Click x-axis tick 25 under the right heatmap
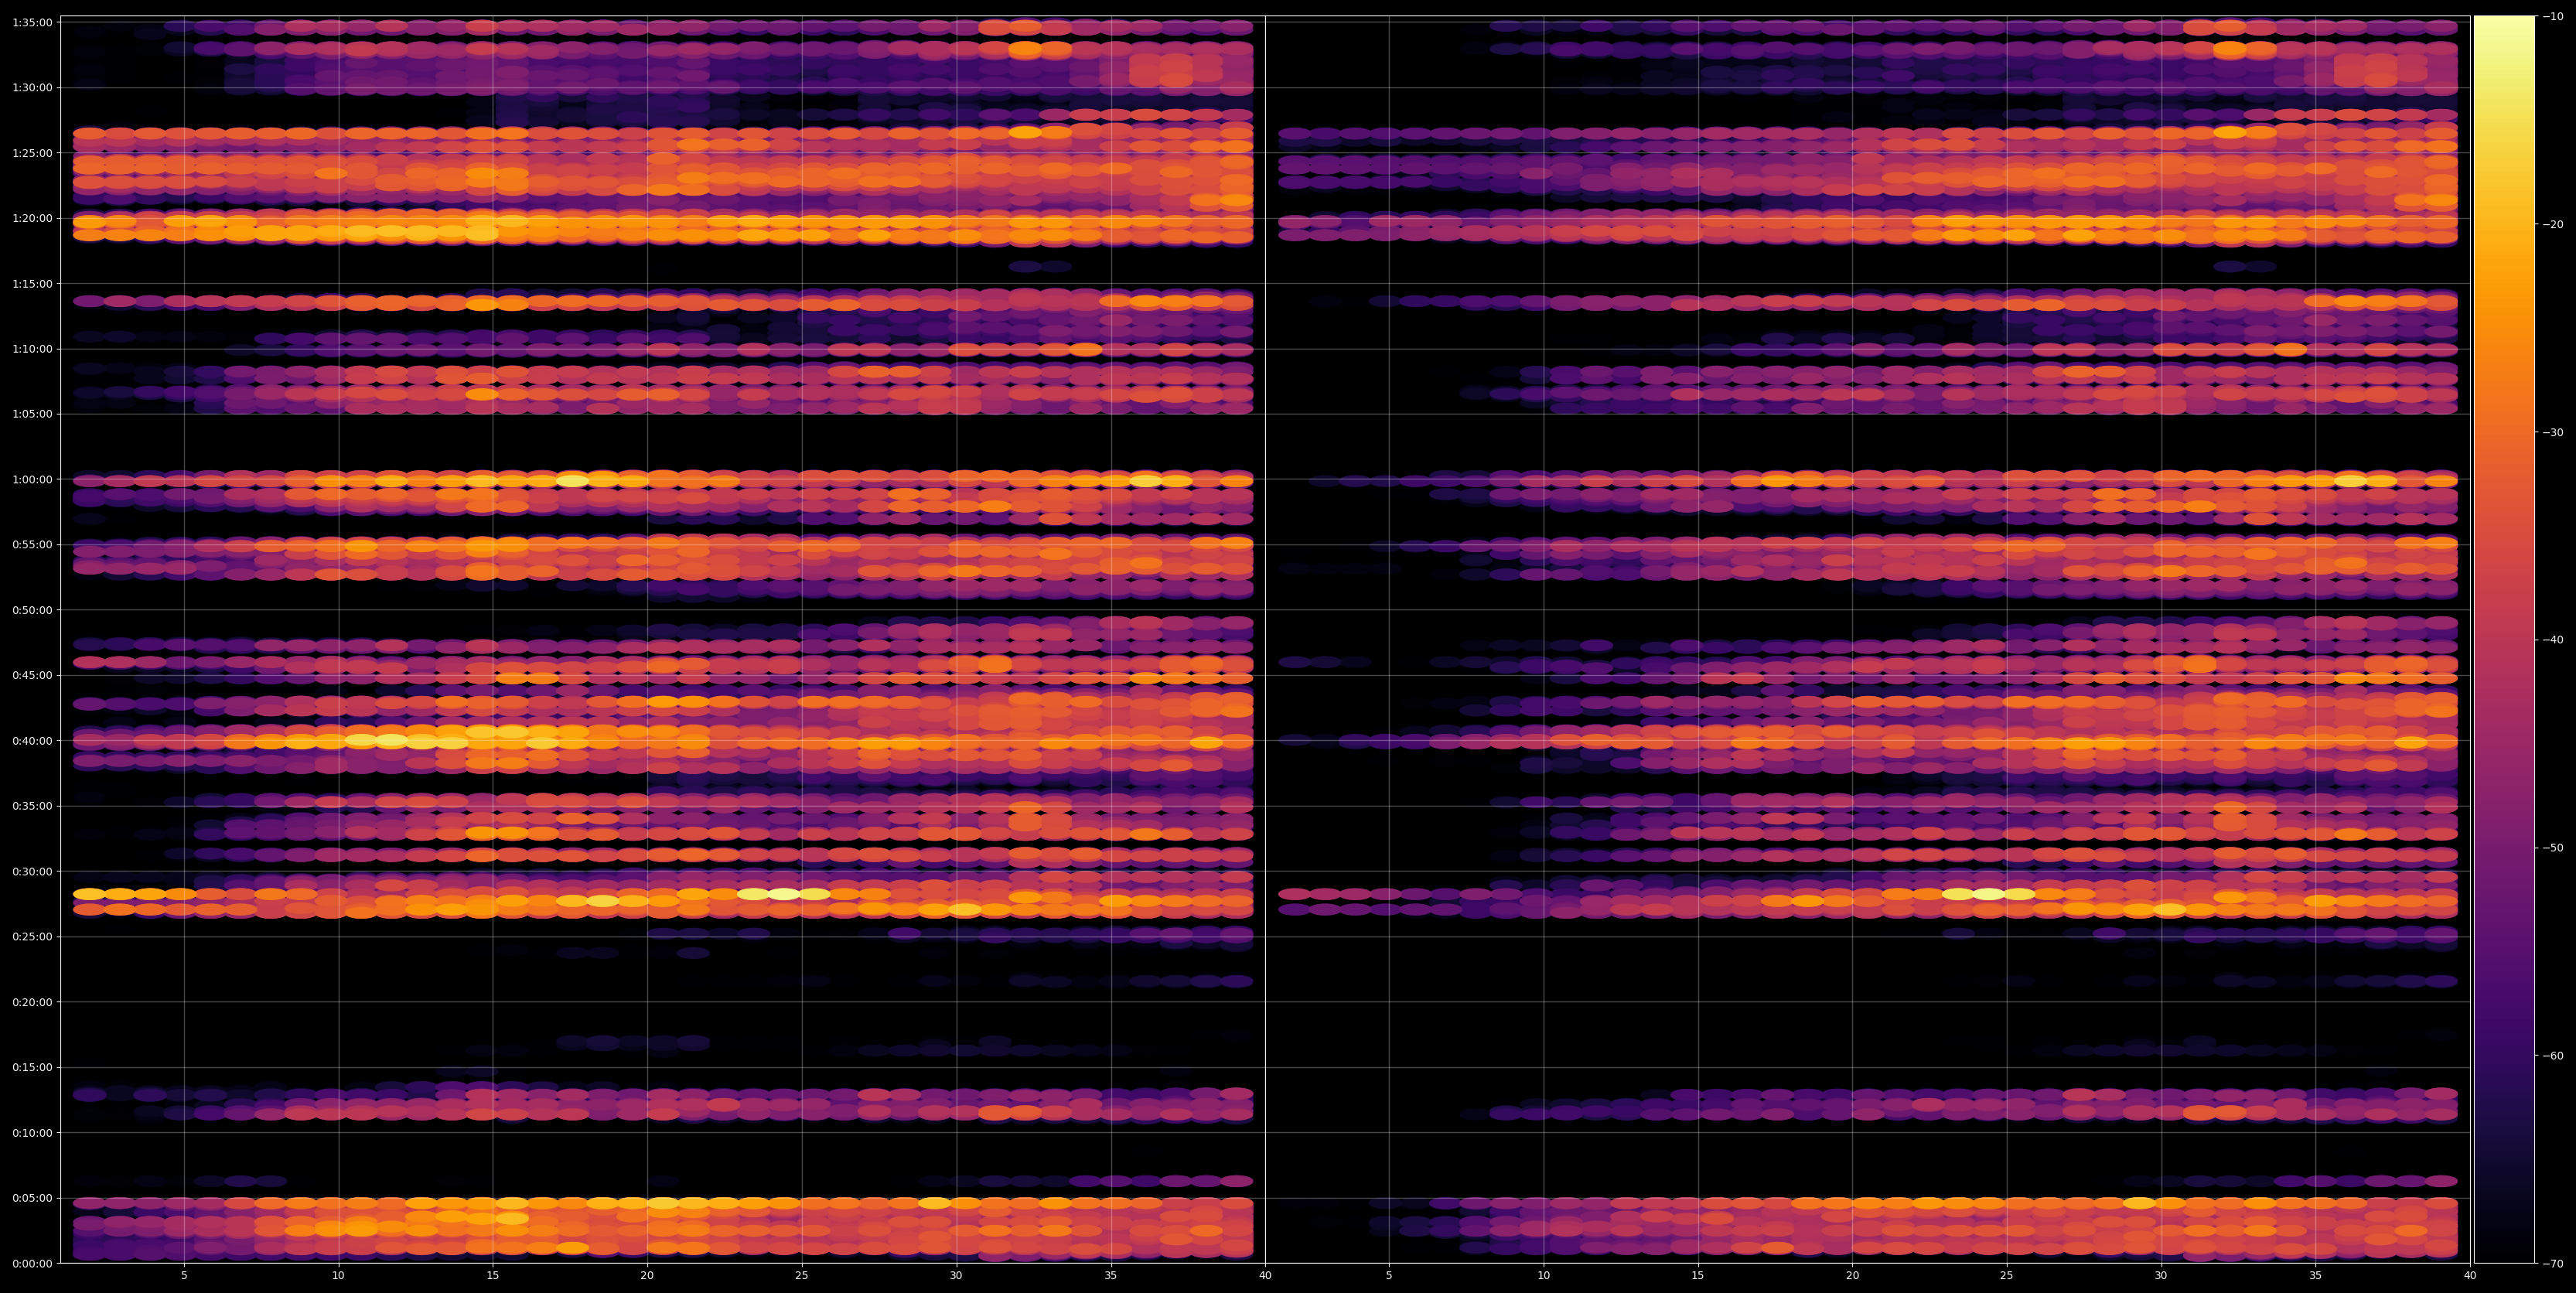The height and width of the screenshot is (1293, 2576). click(x=2007, y=1276)
